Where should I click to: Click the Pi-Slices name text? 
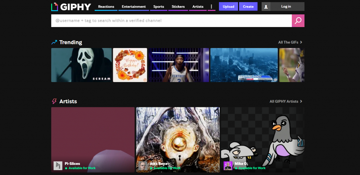click(72, 163)
